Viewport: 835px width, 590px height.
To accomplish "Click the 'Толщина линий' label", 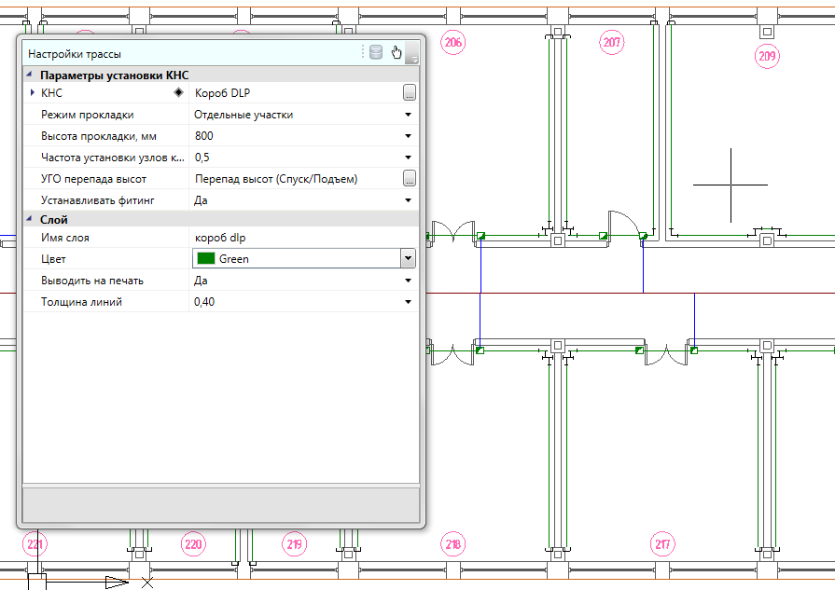I will [81, 302].
